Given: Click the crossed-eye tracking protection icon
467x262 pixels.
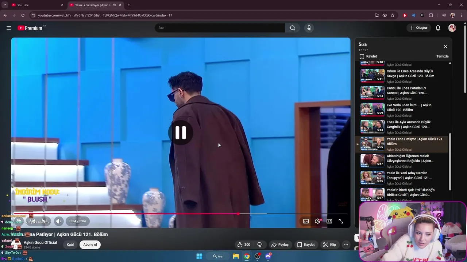Looking at the screenshot, I should (x=385, y=15).
